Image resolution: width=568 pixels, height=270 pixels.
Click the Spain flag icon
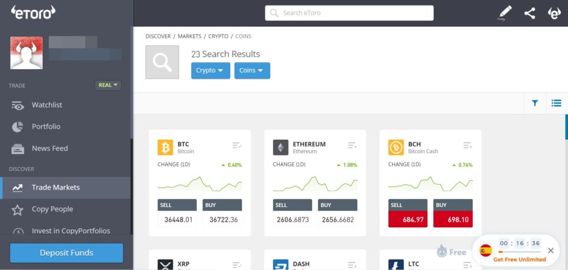(486, 251)
